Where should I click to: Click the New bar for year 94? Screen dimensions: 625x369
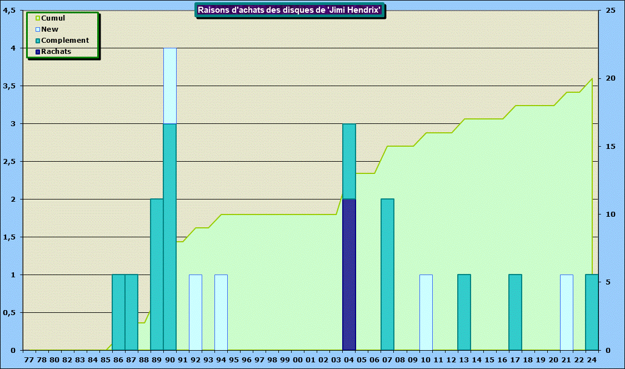[221, 312]
